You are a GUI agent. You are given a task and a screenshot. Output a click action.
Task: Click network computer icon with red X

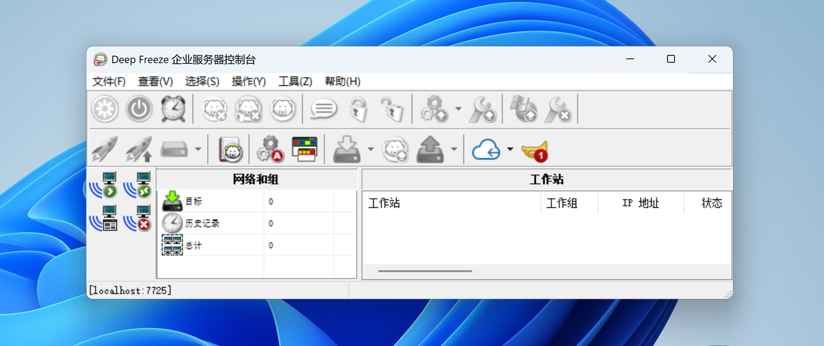pyautogui.click(x=137, y=218)
